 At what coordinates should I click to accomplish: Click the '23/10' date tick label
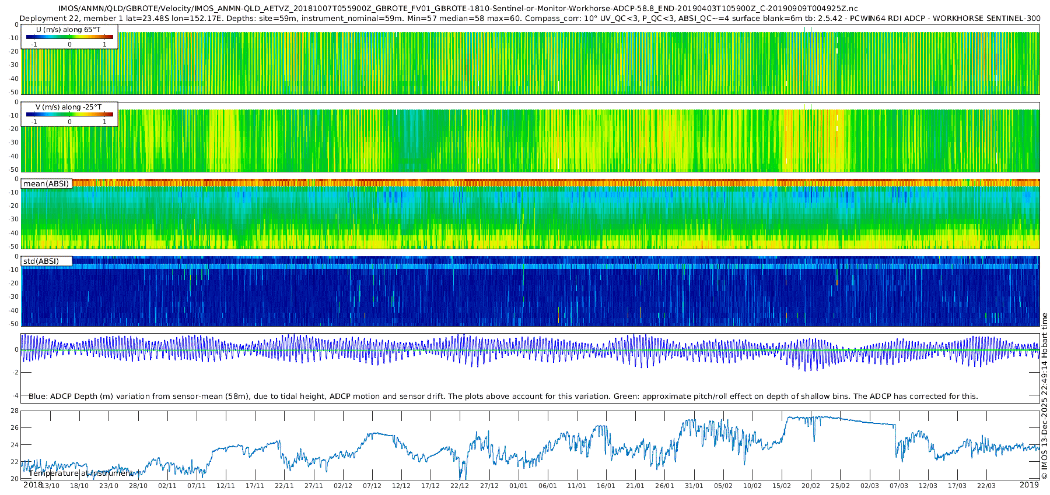[108, 486]
